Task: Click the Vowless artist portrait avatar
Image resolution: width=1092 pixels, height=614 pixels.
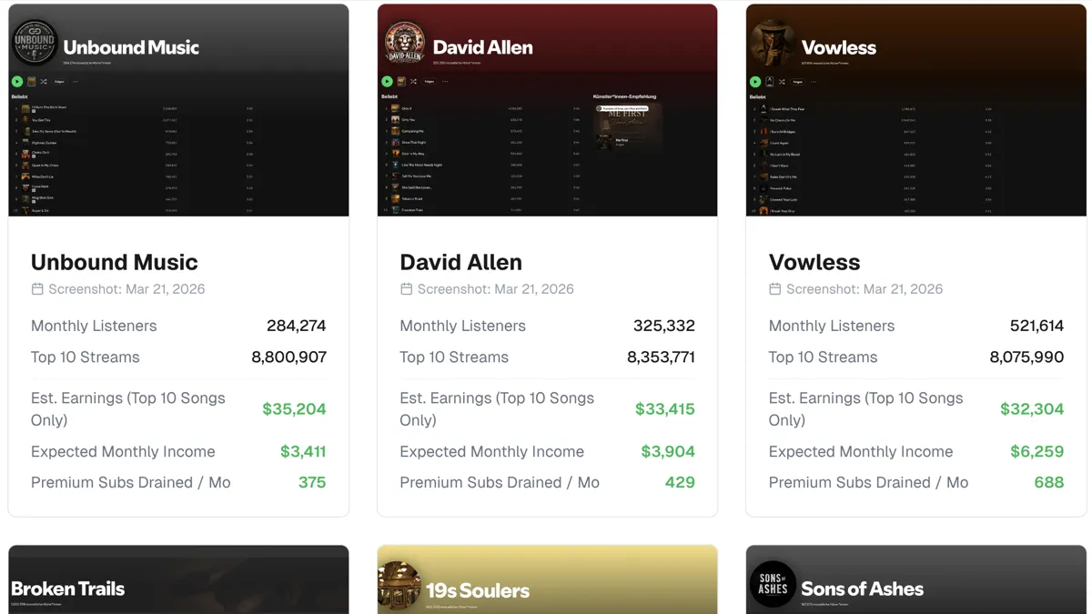Action: 773,44
